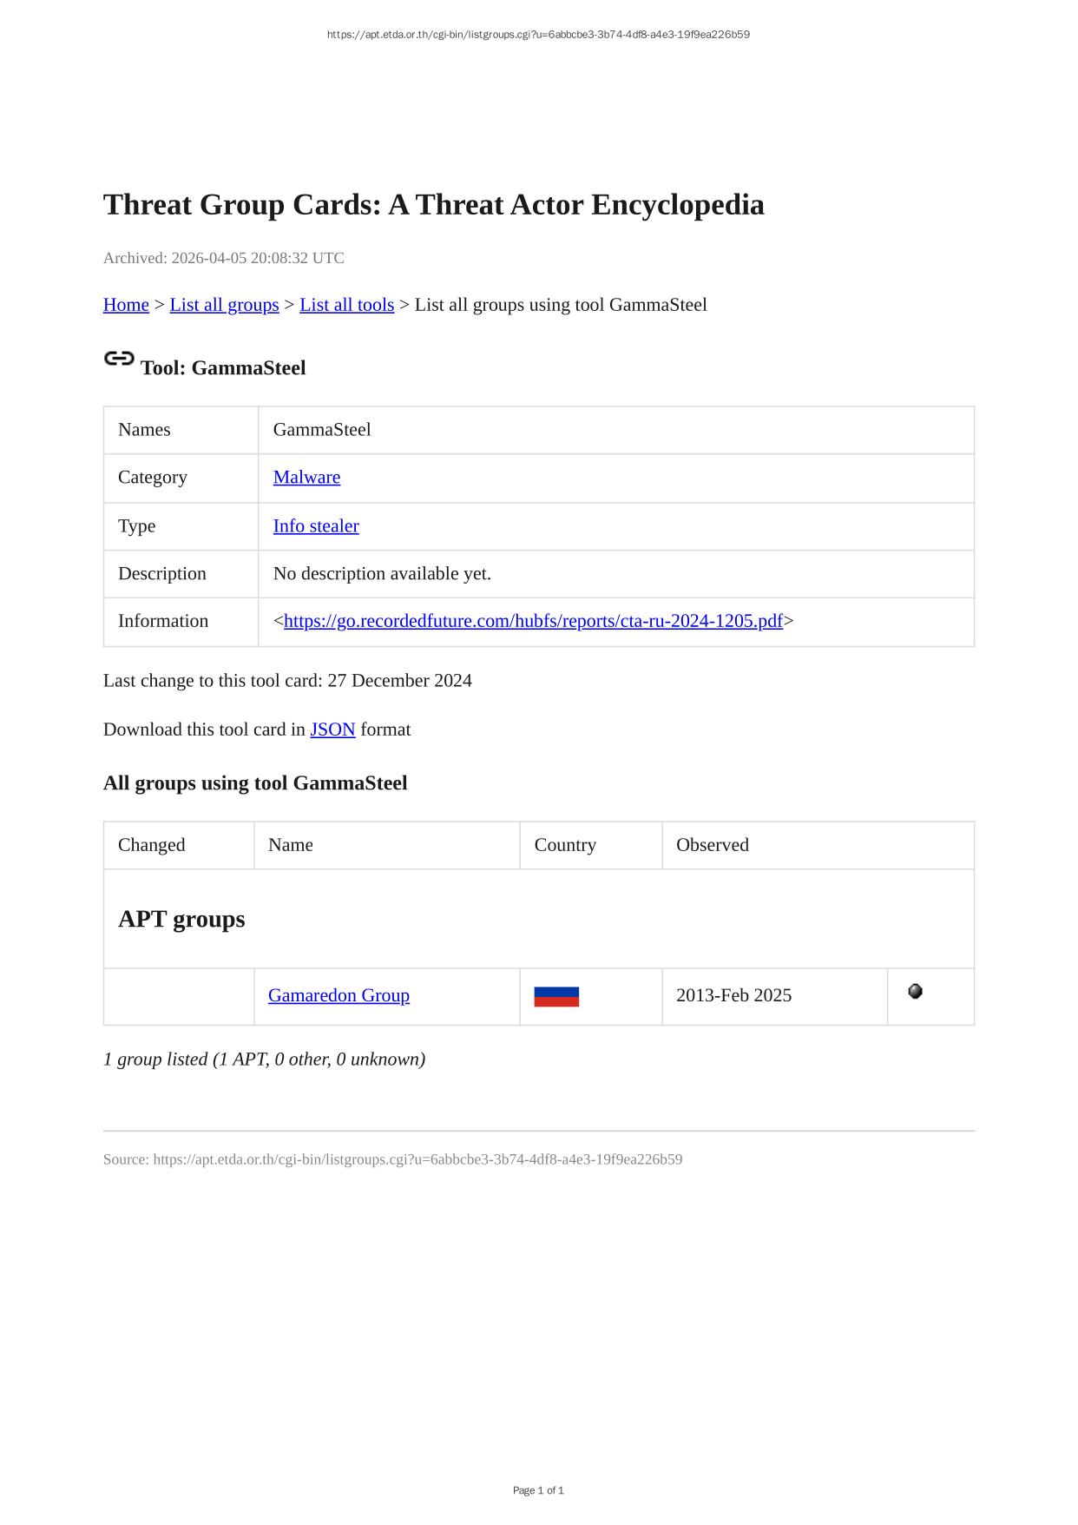The image size is (1078, 1525).
Task: Open the Gamaredon Group page
Action: (339, 996)
